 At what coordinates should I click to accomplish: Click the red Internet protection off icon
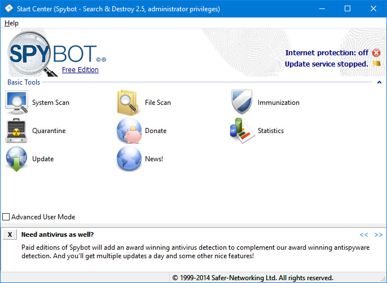point(376,53)
